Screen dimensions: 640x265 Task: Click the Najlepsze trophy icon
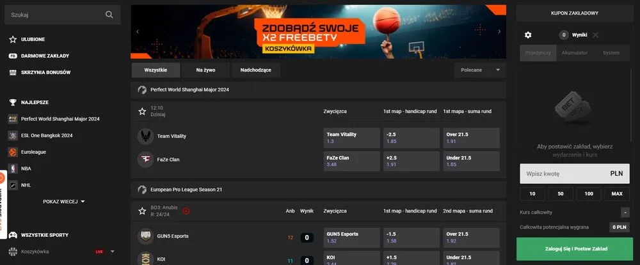click(x=13, y=102)
